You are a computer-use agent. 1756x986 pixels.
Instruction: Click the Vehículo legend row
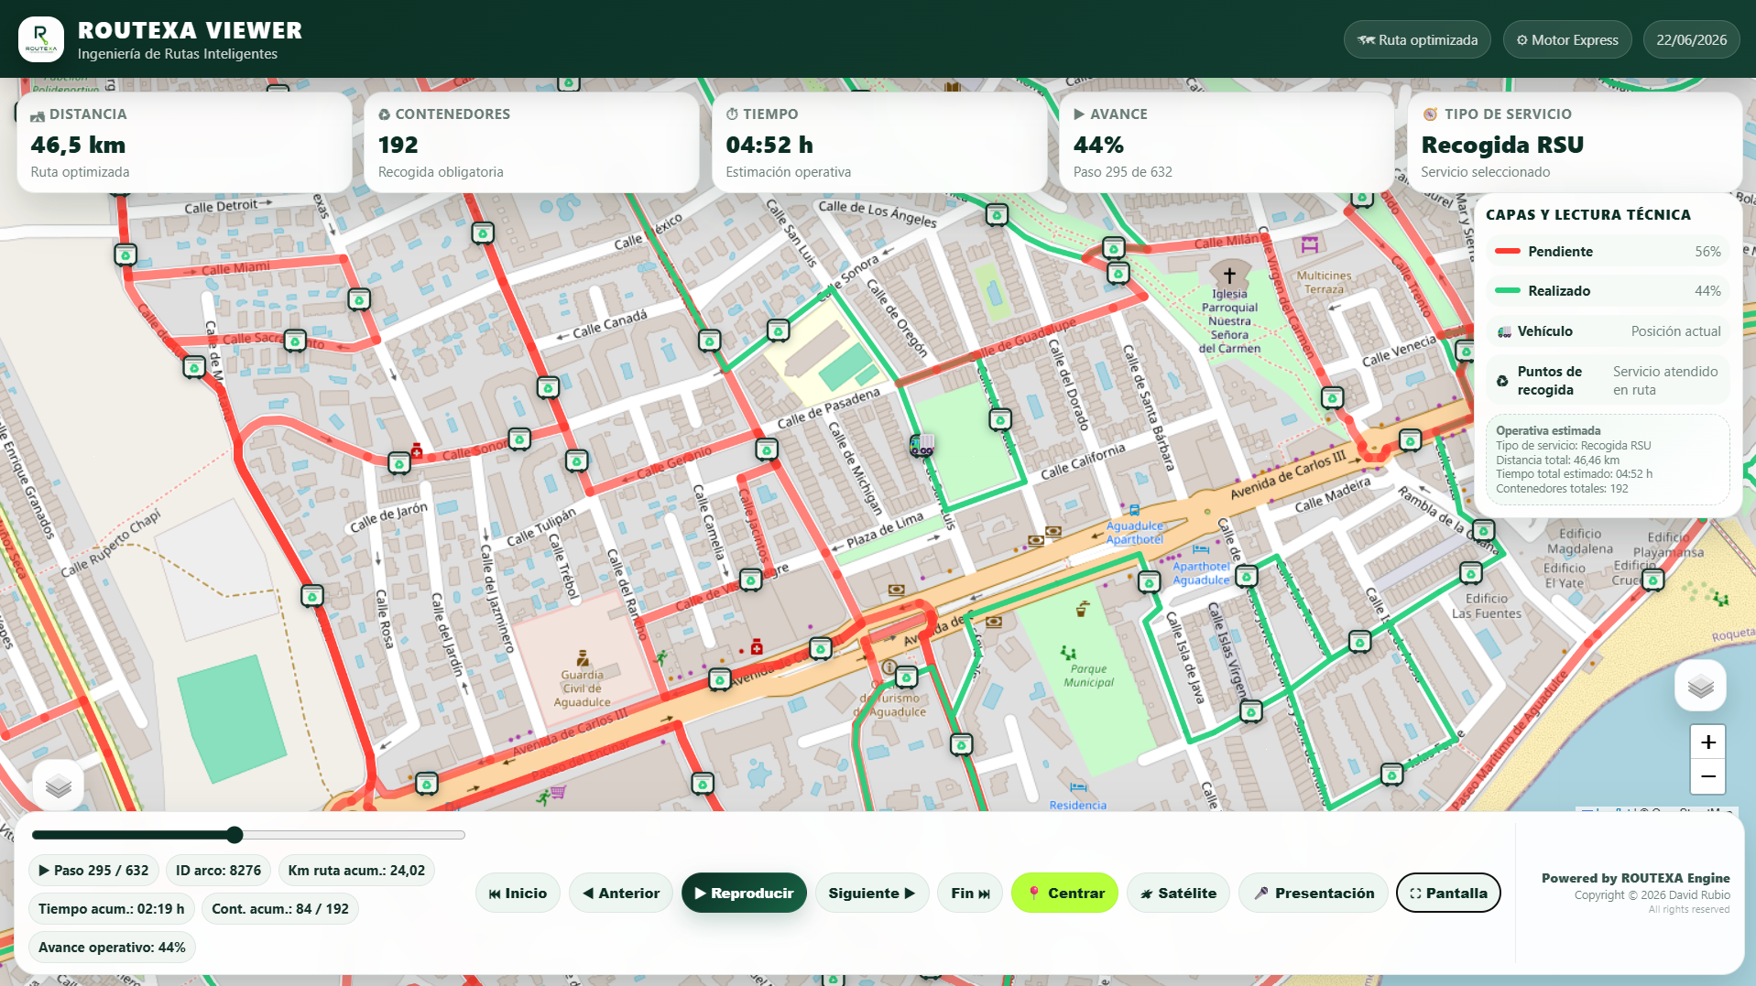(x=1608, y=330)
